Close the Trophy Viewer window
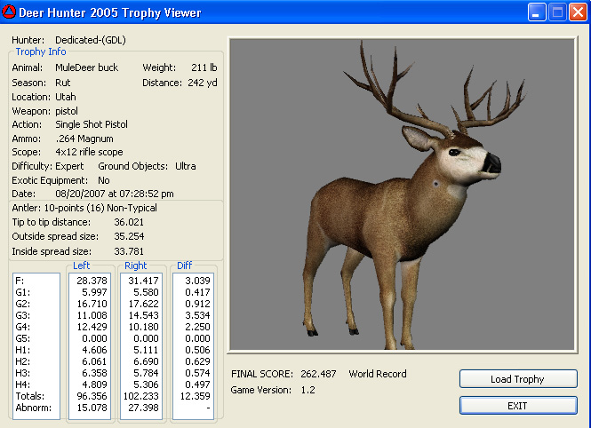The height and width of the screenshot is (428, 591). click(x=578, y=12)
